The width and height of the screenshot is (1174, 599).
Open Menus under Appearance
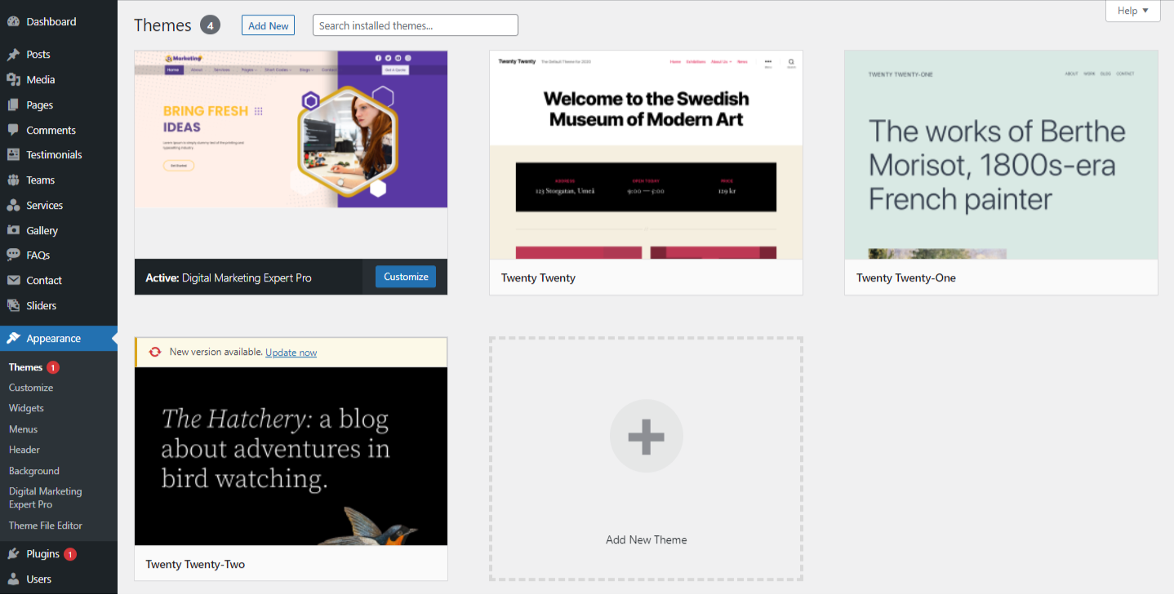tap(23, 429)
